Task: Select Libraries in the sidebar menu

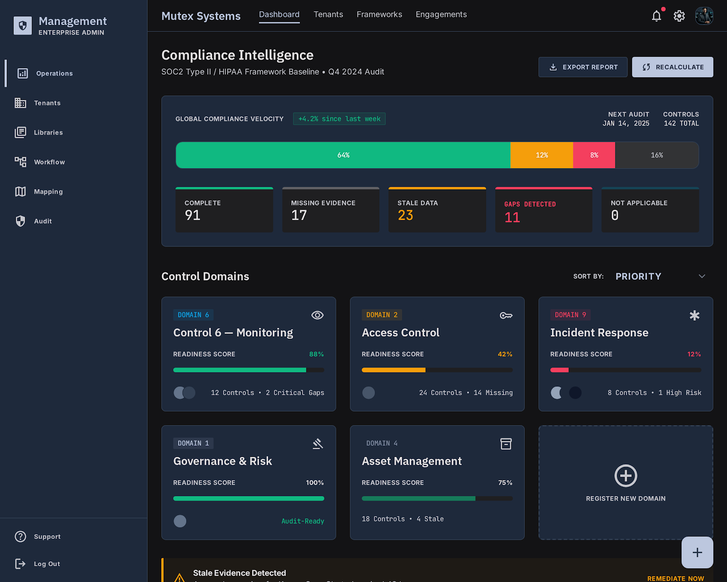Action: pos(74,132)
